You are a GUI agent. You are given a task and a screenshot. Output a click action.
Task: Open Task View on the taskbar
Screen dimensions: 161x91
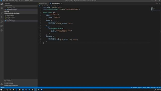pyautogui.click(x=10, y=90)
